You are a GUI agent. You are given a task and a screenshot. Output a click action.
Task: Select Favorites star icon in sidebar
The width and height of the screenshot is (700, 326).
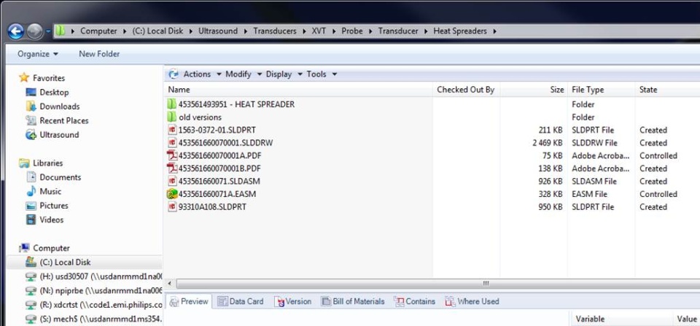[24, 78]
